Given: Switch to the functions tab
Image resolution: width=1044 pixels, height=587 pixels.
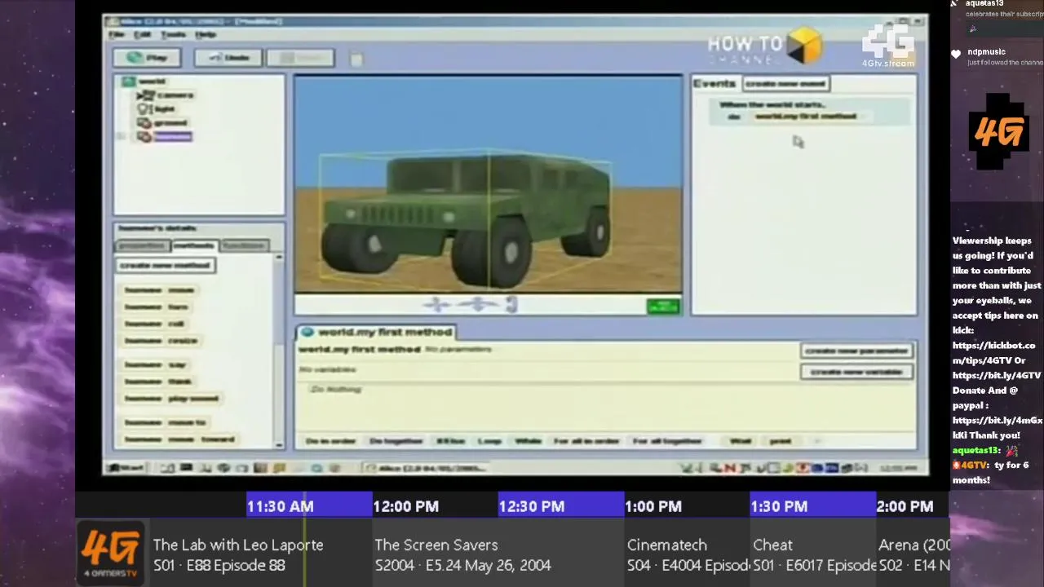Looking at the screenshot, I should point(244,245).
